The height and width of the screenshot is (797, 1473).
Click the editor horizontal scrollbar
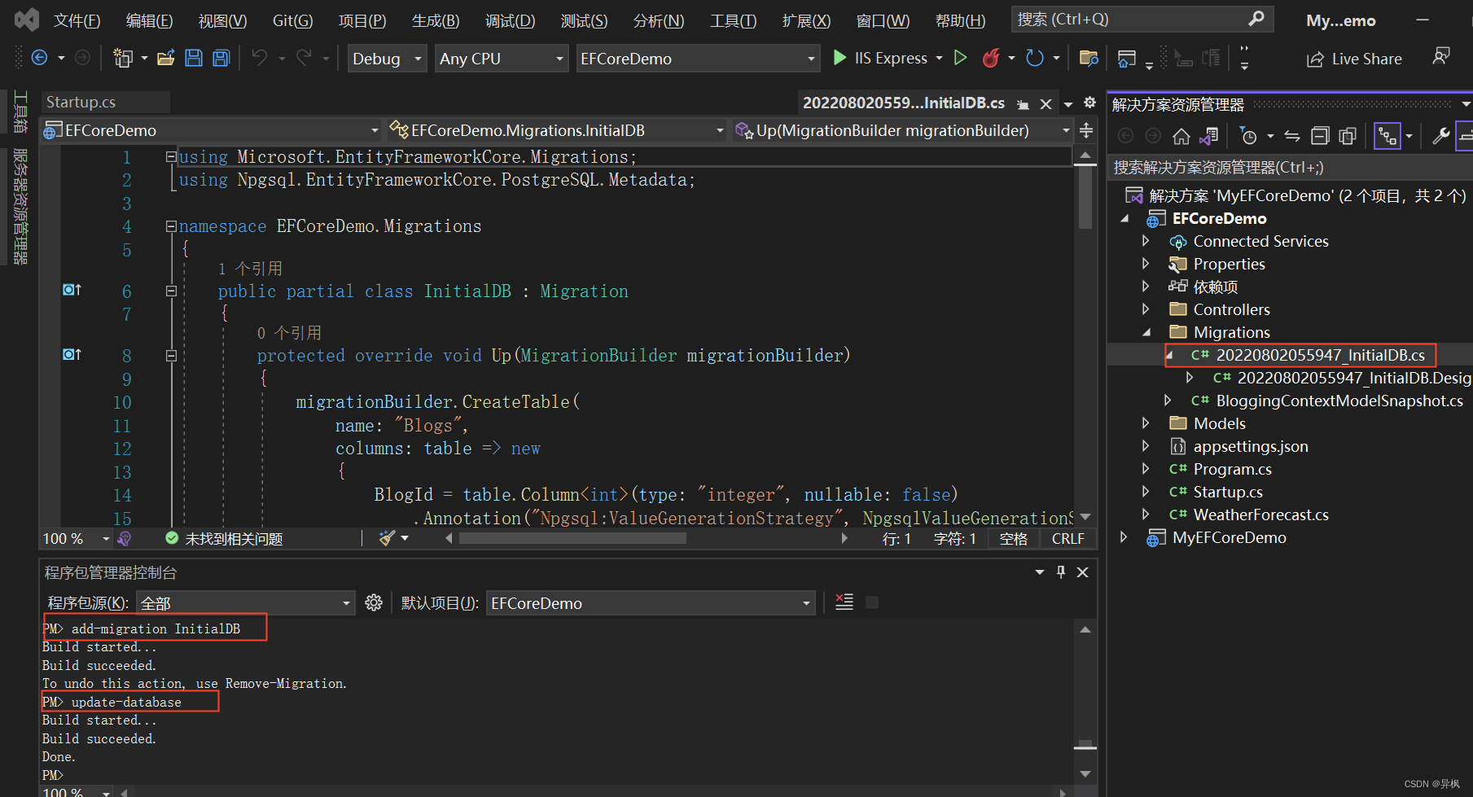click(x=572, y=538)
